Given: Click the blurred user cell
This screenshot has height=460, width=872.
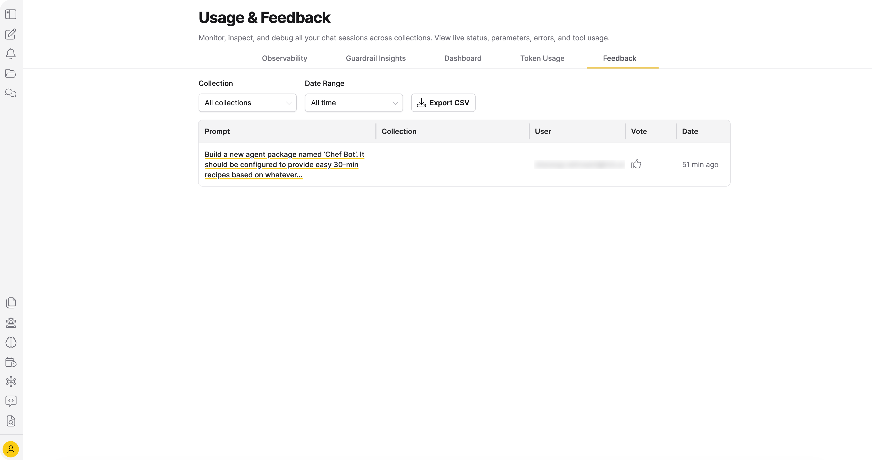Looking at the screenshot, I should click(579, 165).
